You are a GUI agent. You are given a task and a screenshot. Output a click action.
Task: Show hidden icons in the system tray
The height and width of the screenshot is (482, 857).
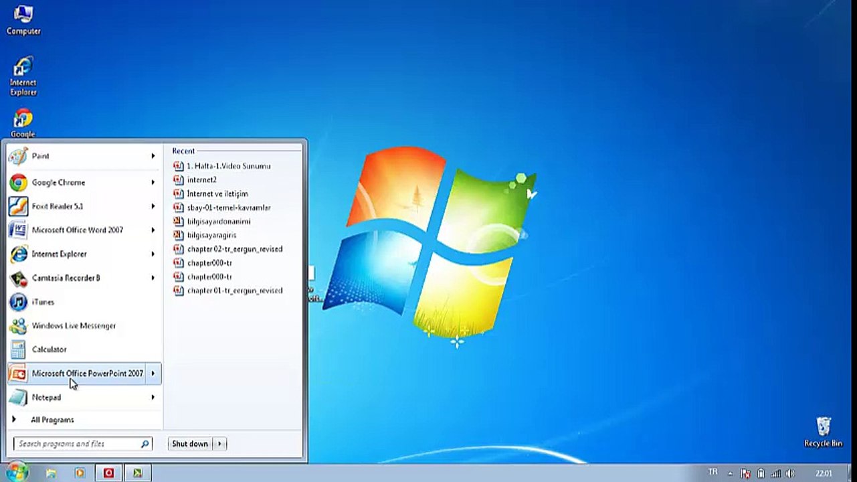click(730, 473)
